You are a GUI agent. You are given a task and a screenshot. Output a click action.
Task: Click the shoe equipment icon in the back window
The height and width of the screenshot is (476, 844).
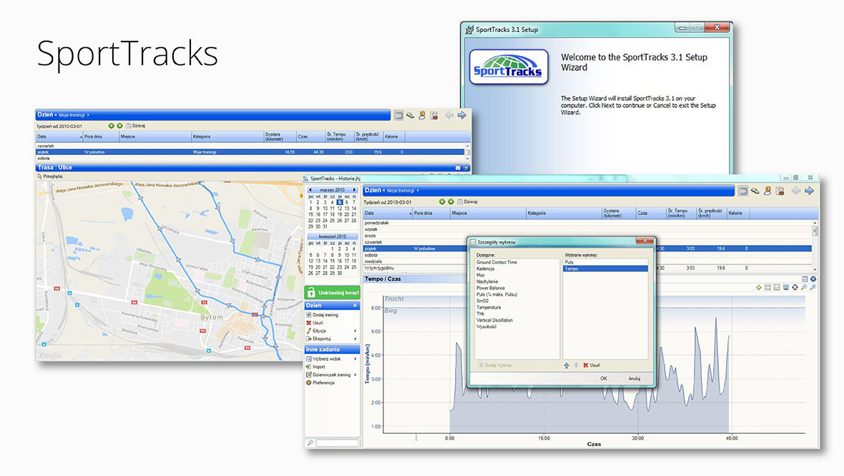pos(410,115)
